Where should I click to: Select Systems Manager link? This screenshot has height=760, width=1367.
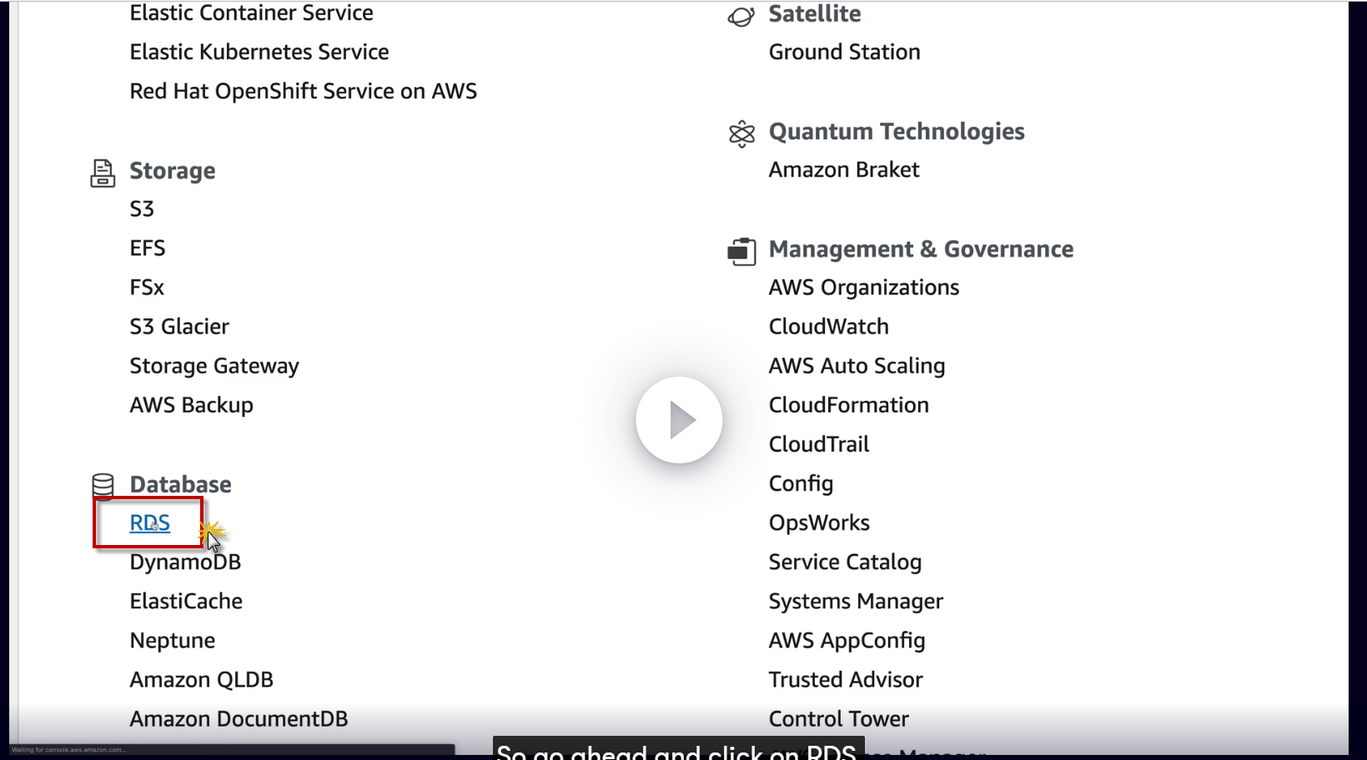coord(856,602)
